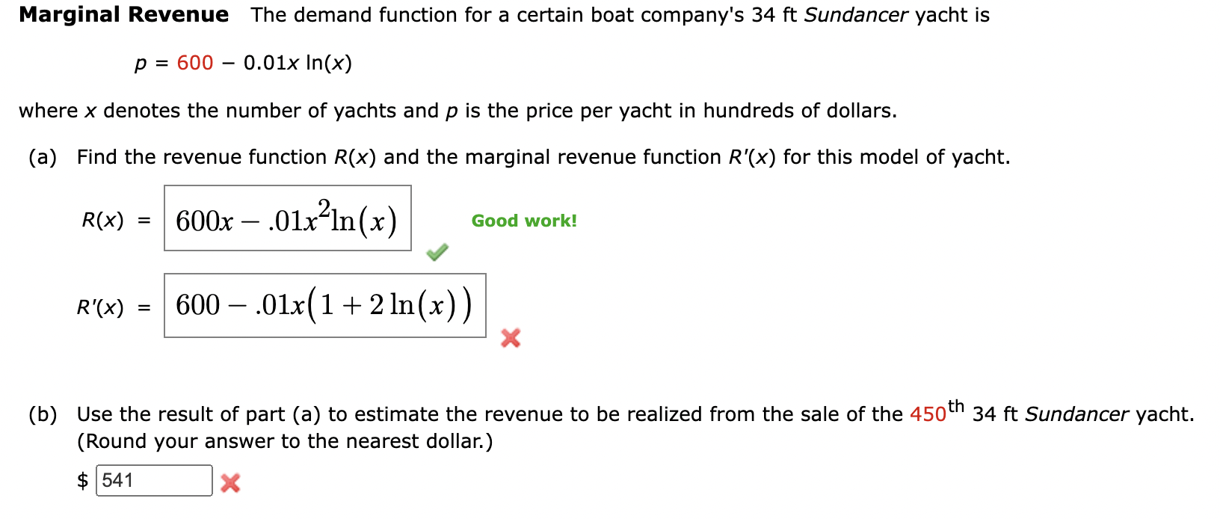Select the R(x) answer box
The image size is (1220, 519).
(x=288, y=218)
